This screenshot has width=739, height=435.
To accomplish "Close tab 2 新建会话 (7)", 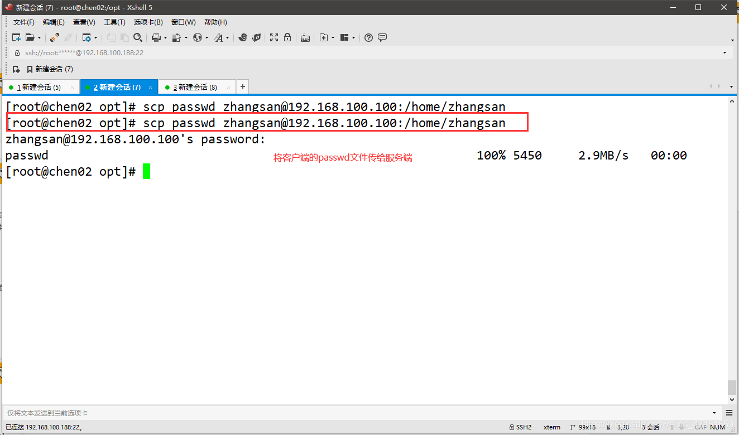I will [151, 88].
